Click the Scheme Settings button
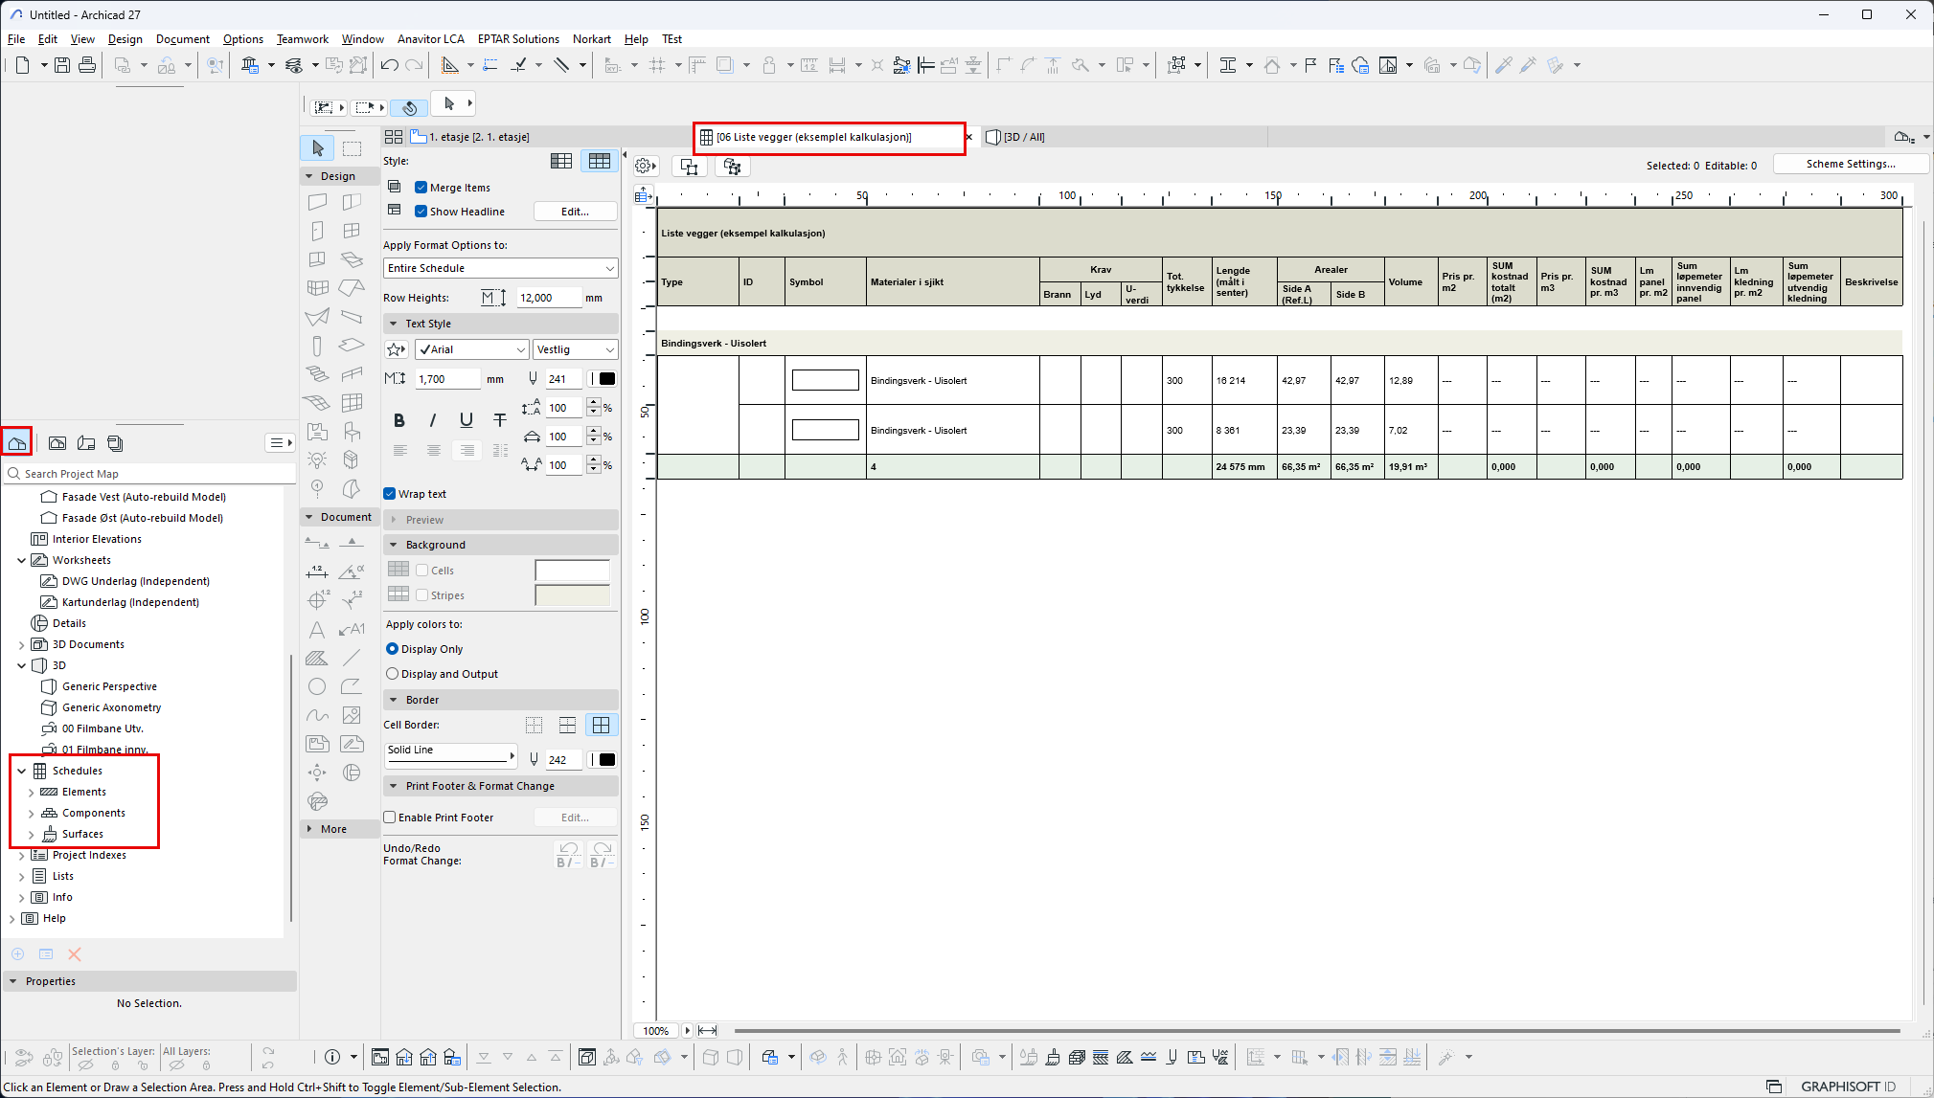Image resolution: width=1934 pixels, height=1098 pixels. pos(1850,164)
